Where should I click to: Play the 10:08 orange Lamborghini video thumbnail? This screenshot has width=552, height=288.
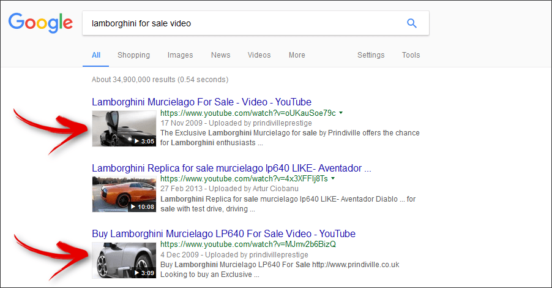(124, 194)
